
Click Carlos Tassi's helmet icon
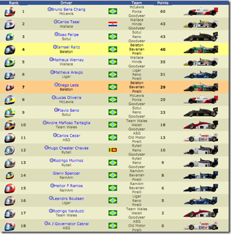tap(10, 24)
